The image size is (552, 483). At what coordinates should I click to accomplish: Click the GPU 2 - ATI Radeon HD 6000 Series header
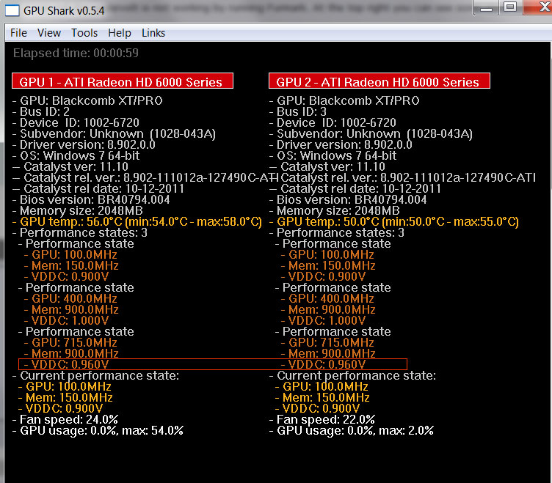coord(379,81)
